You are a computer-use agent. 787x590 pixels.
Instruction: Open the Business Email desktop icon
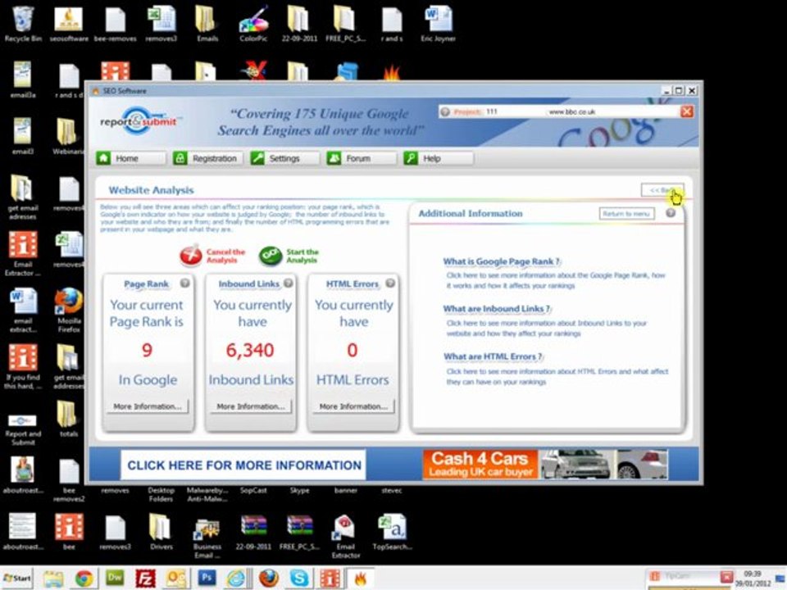click(207, 538)
